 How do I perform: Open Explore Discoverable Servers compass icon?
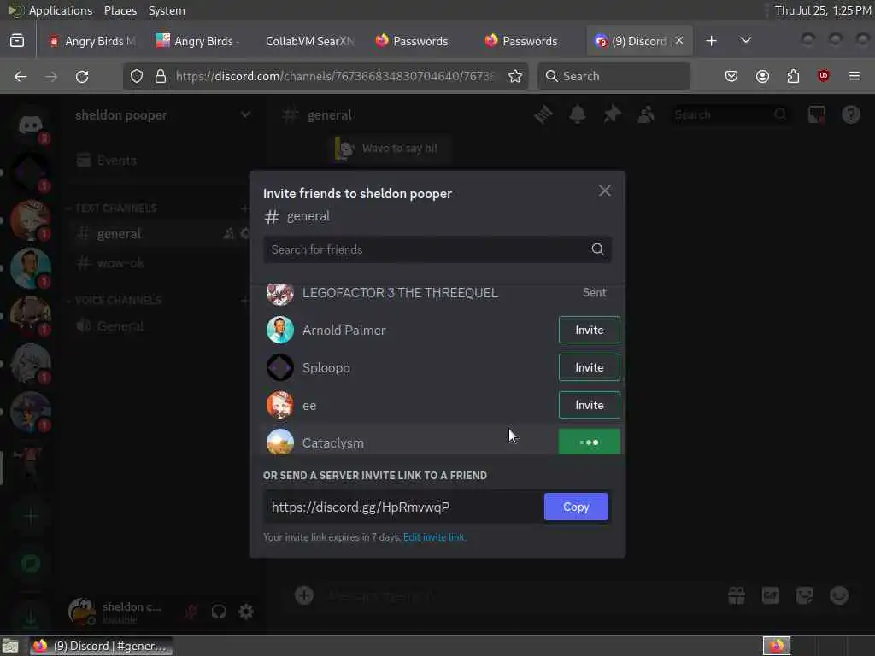tap(30, 564)
